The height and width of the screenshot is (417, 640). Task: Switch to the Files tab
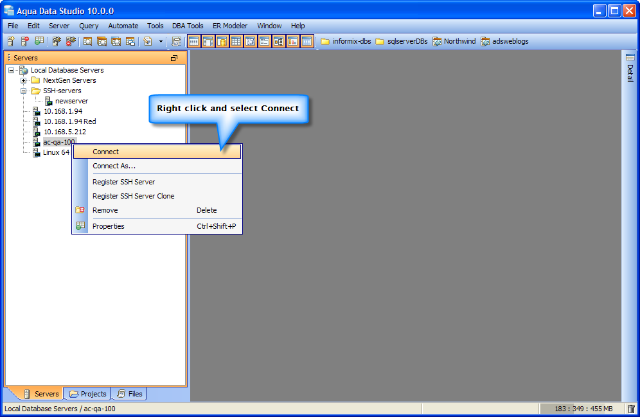[x=130, y=394]
